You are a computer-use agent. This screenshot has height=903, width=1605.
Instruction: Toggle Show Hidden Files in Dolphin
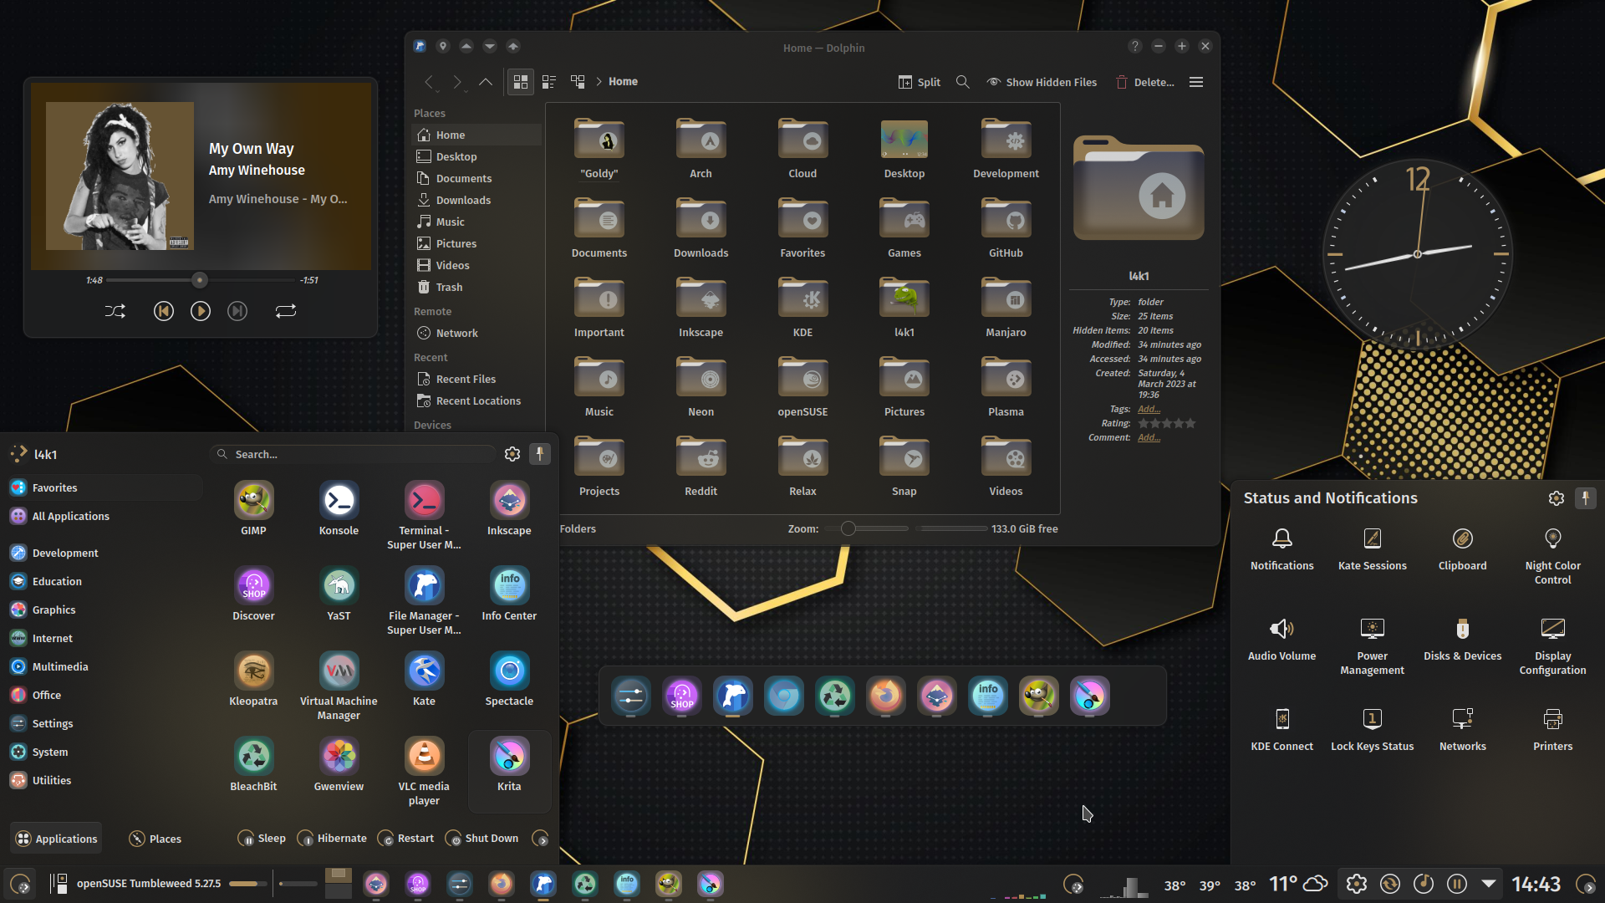[x=1041, y=82]
